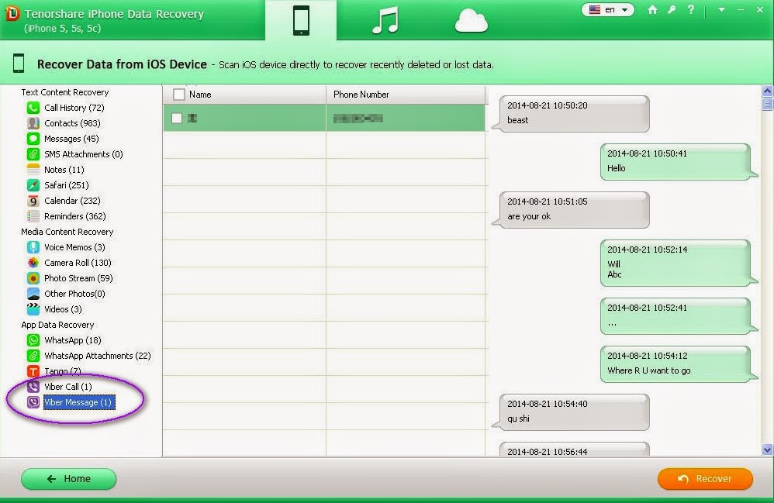
Task: Click the Tenorshare app logo
Action: [x=12, y=13]
